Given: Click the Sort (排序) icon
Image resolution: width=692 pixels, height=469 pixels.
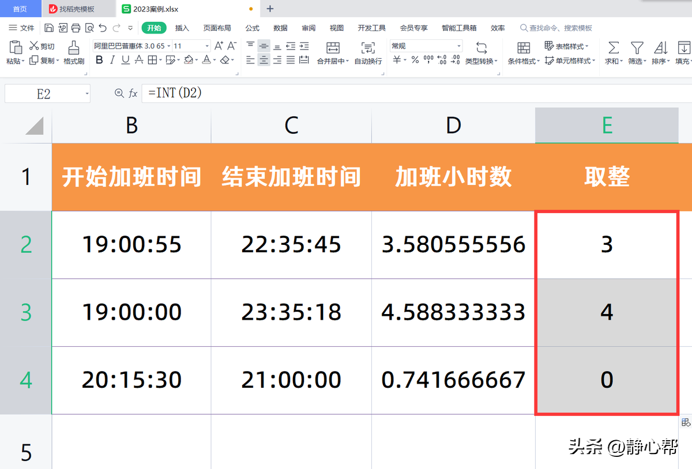Looking at the screenshot, I should (661, 47).
